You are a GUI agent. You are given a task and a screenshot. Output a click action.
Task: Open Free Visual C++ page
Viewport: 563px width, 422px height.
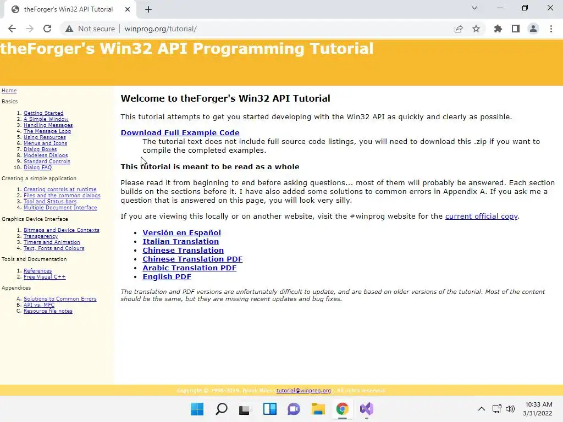click(x=45, y=277)
